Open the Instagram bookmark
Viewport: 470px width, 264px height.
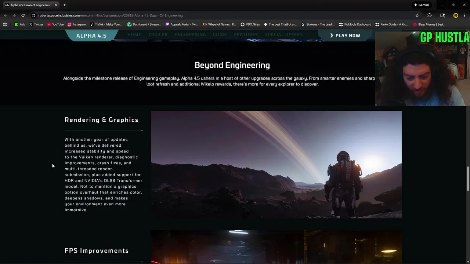pyautogui.click(x=76, y=24)
